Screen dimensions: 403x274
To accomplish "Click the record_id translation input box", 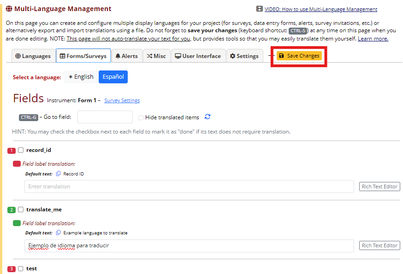I will coord(189,187).
